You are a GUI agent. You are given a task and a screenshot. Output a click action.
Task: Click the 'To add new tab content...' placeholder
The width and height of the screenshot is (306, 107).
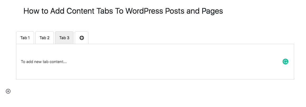point(44,62)
